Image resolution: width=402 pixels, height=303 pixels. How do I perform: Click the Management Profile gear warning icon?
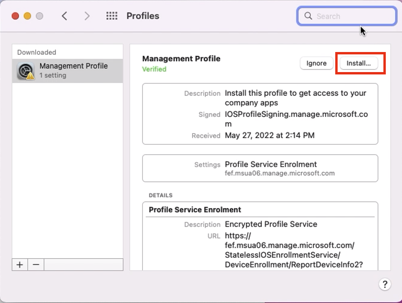coord(26,71)
